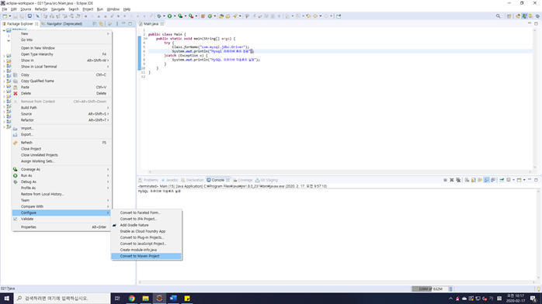The height and width of the screenshot is (304, 542).
Task: Click the toolbar Search magnifier icon
Action: (x=498, y=16)
